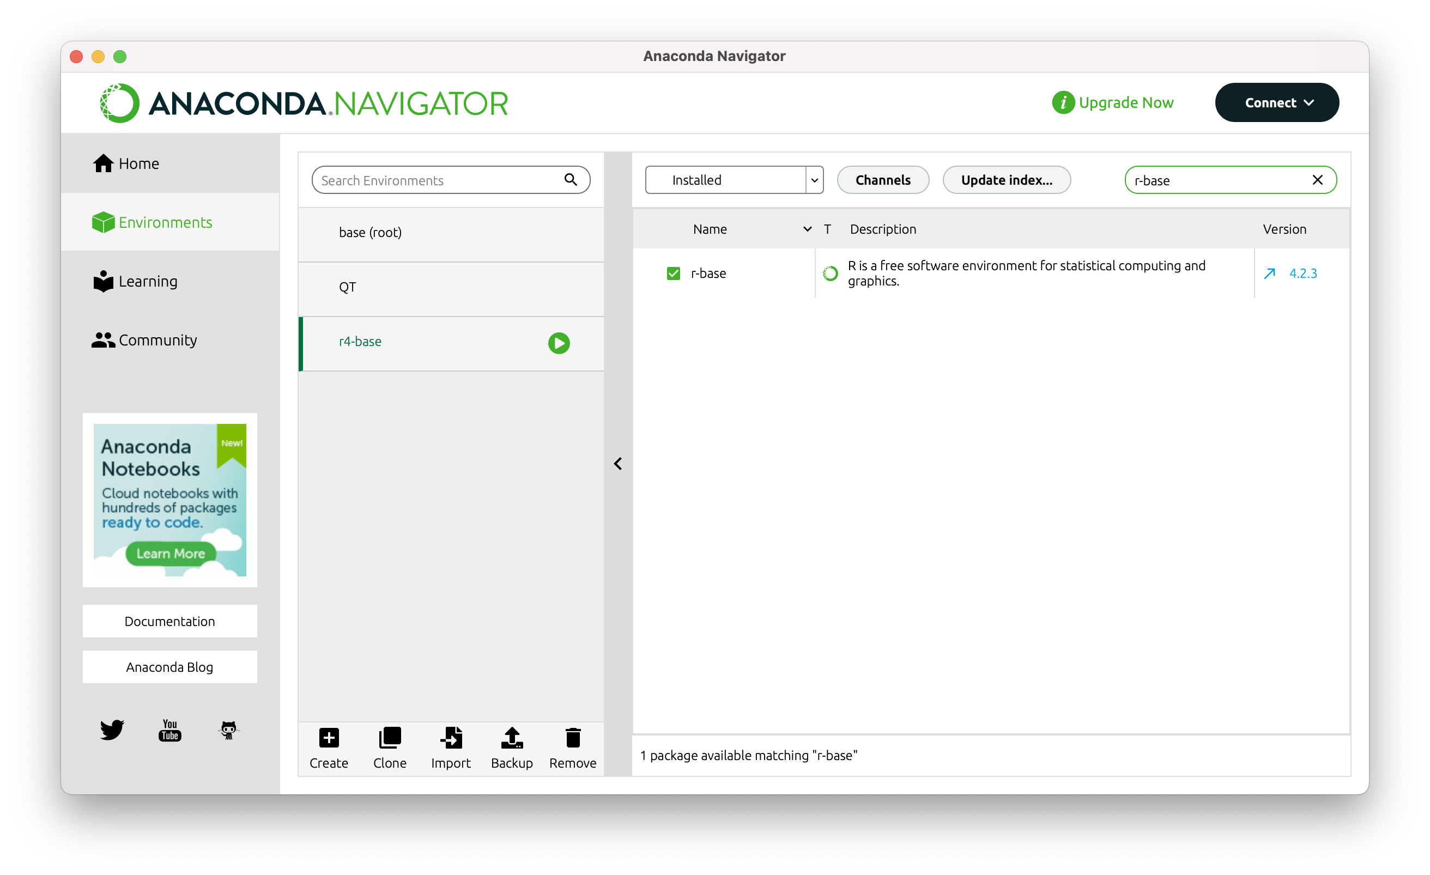This screenshot has height=875, width=1430.
Task: Uncheck the r-base package checkbox
Action: 673,274
